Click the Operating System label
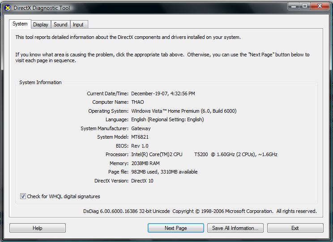 coord(108,111)
